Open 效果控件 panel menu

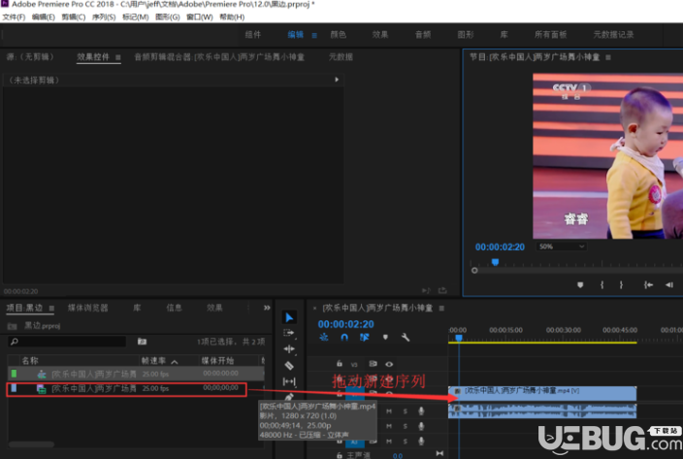pyautogui.click(x=118, y=57)
